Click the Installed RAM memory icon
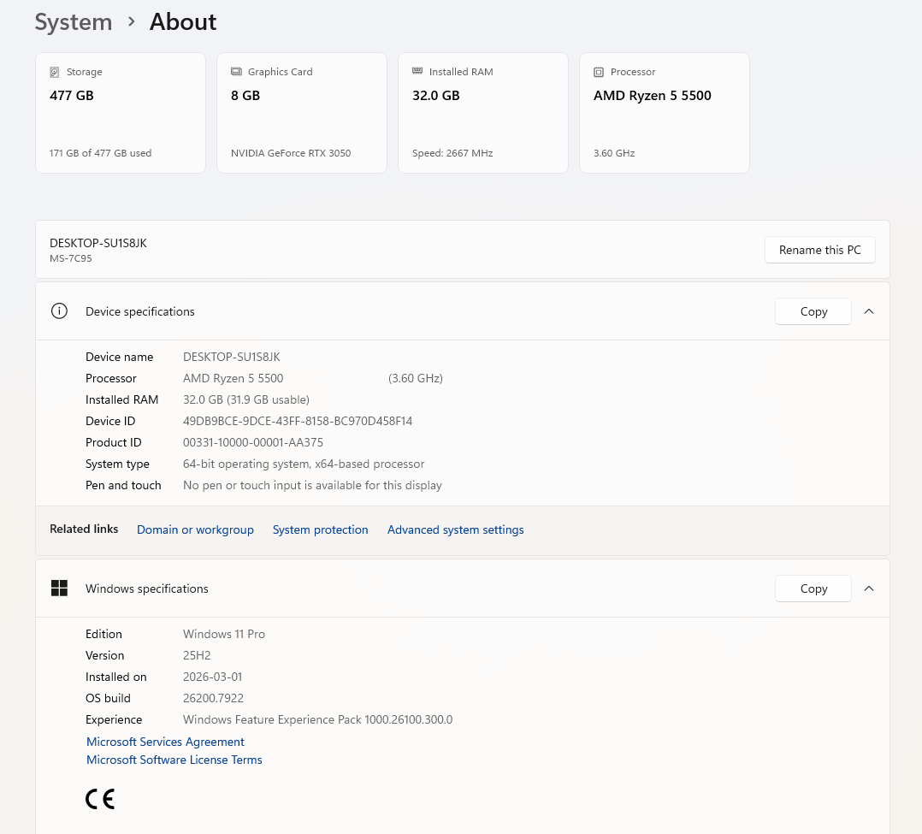Screen dimensions: 922x834 (x=417, y=71)
